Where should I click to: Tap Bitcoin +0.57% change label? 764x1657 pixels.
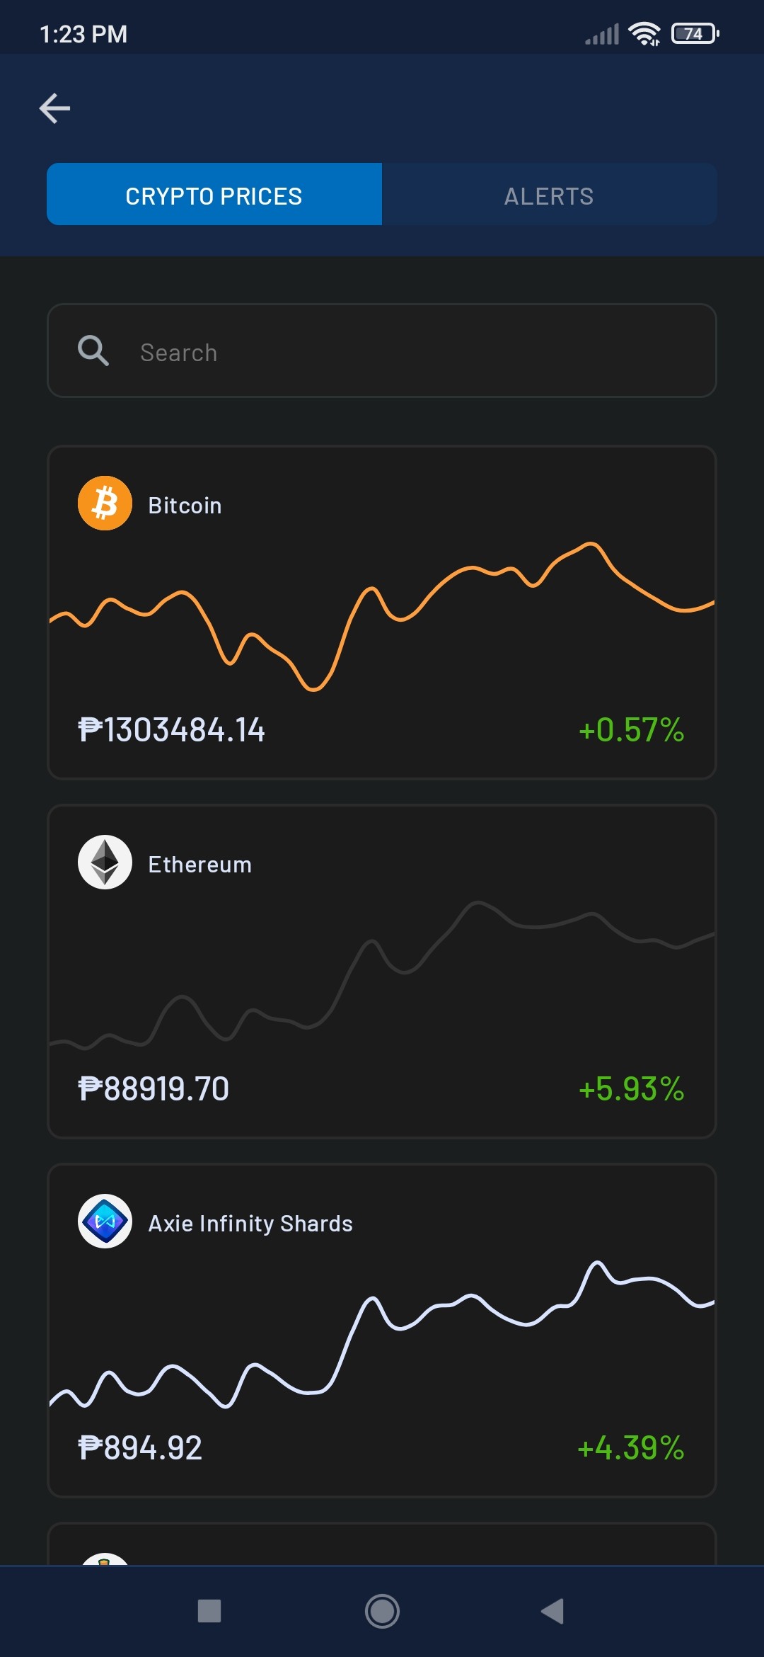click(631, 730)
